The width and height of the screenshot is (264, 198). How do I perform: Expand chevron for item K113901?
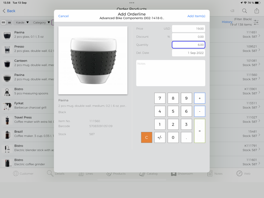pos(259,92)
